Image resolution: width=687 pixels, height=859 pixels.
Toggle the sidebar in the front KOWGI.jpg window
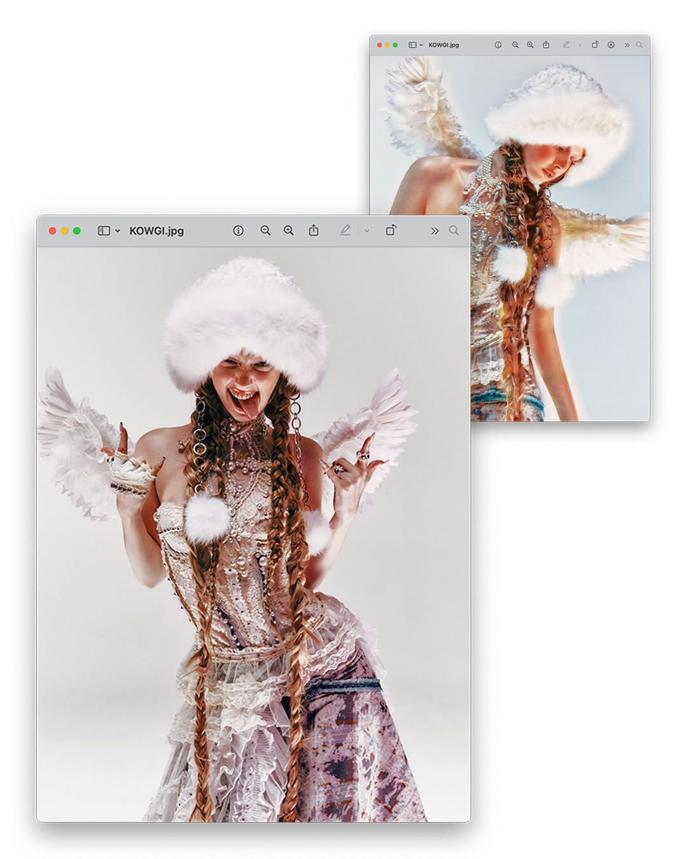pyautogui.click(x=104, y=230)
